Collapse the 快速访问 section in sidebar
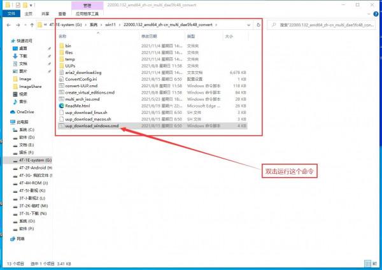Screen dimensions: 382x270 (4, 39)
